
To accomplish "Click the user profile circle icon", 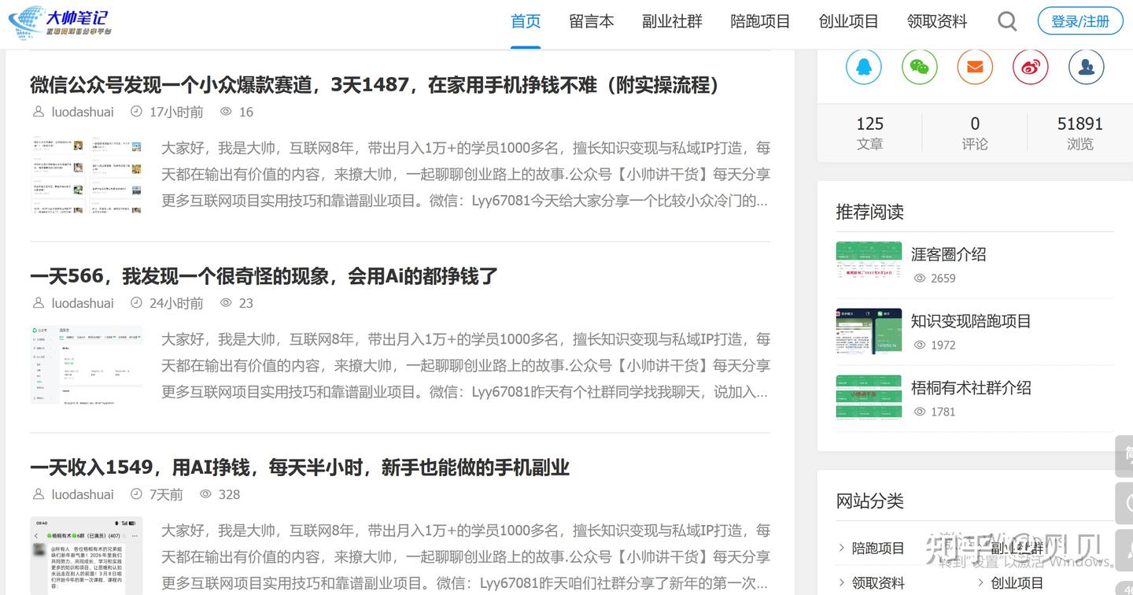I will tap(1086, 67).
